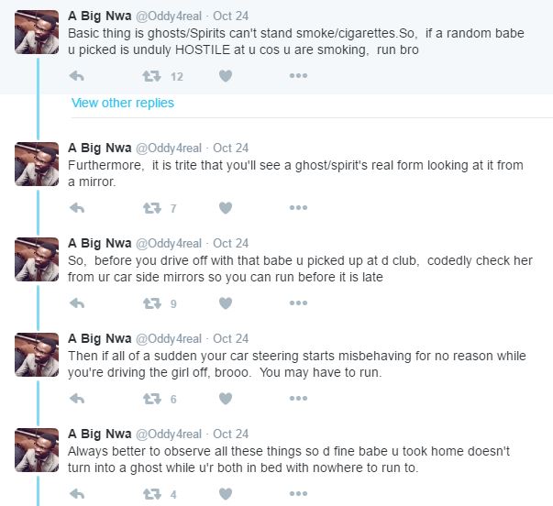Click the avatar on the mirror tweet
The height and width of the screenshot is (506, 553).
[38, 164]
